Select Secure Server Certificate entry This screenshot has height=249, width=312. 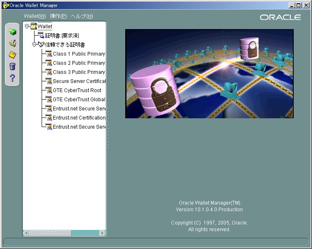click(x=79, y=81)
